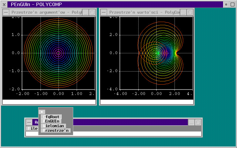
Task: Click the white status field under warto'sci plot
Action: [146, 102]
